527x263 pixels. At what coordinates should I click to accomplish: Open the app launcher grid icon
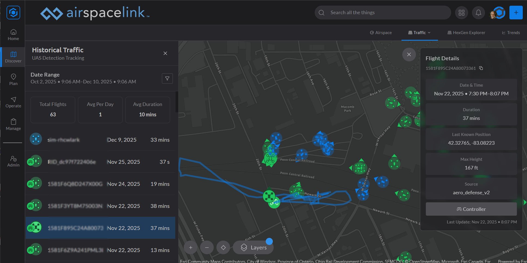(x=461, y=13)
